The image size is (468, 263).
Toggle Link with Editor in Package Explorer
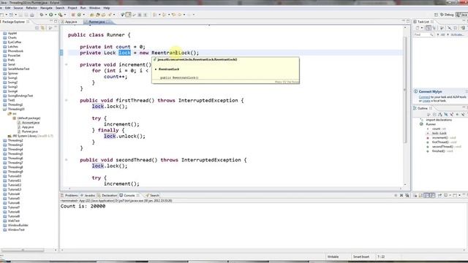[42, 28]
